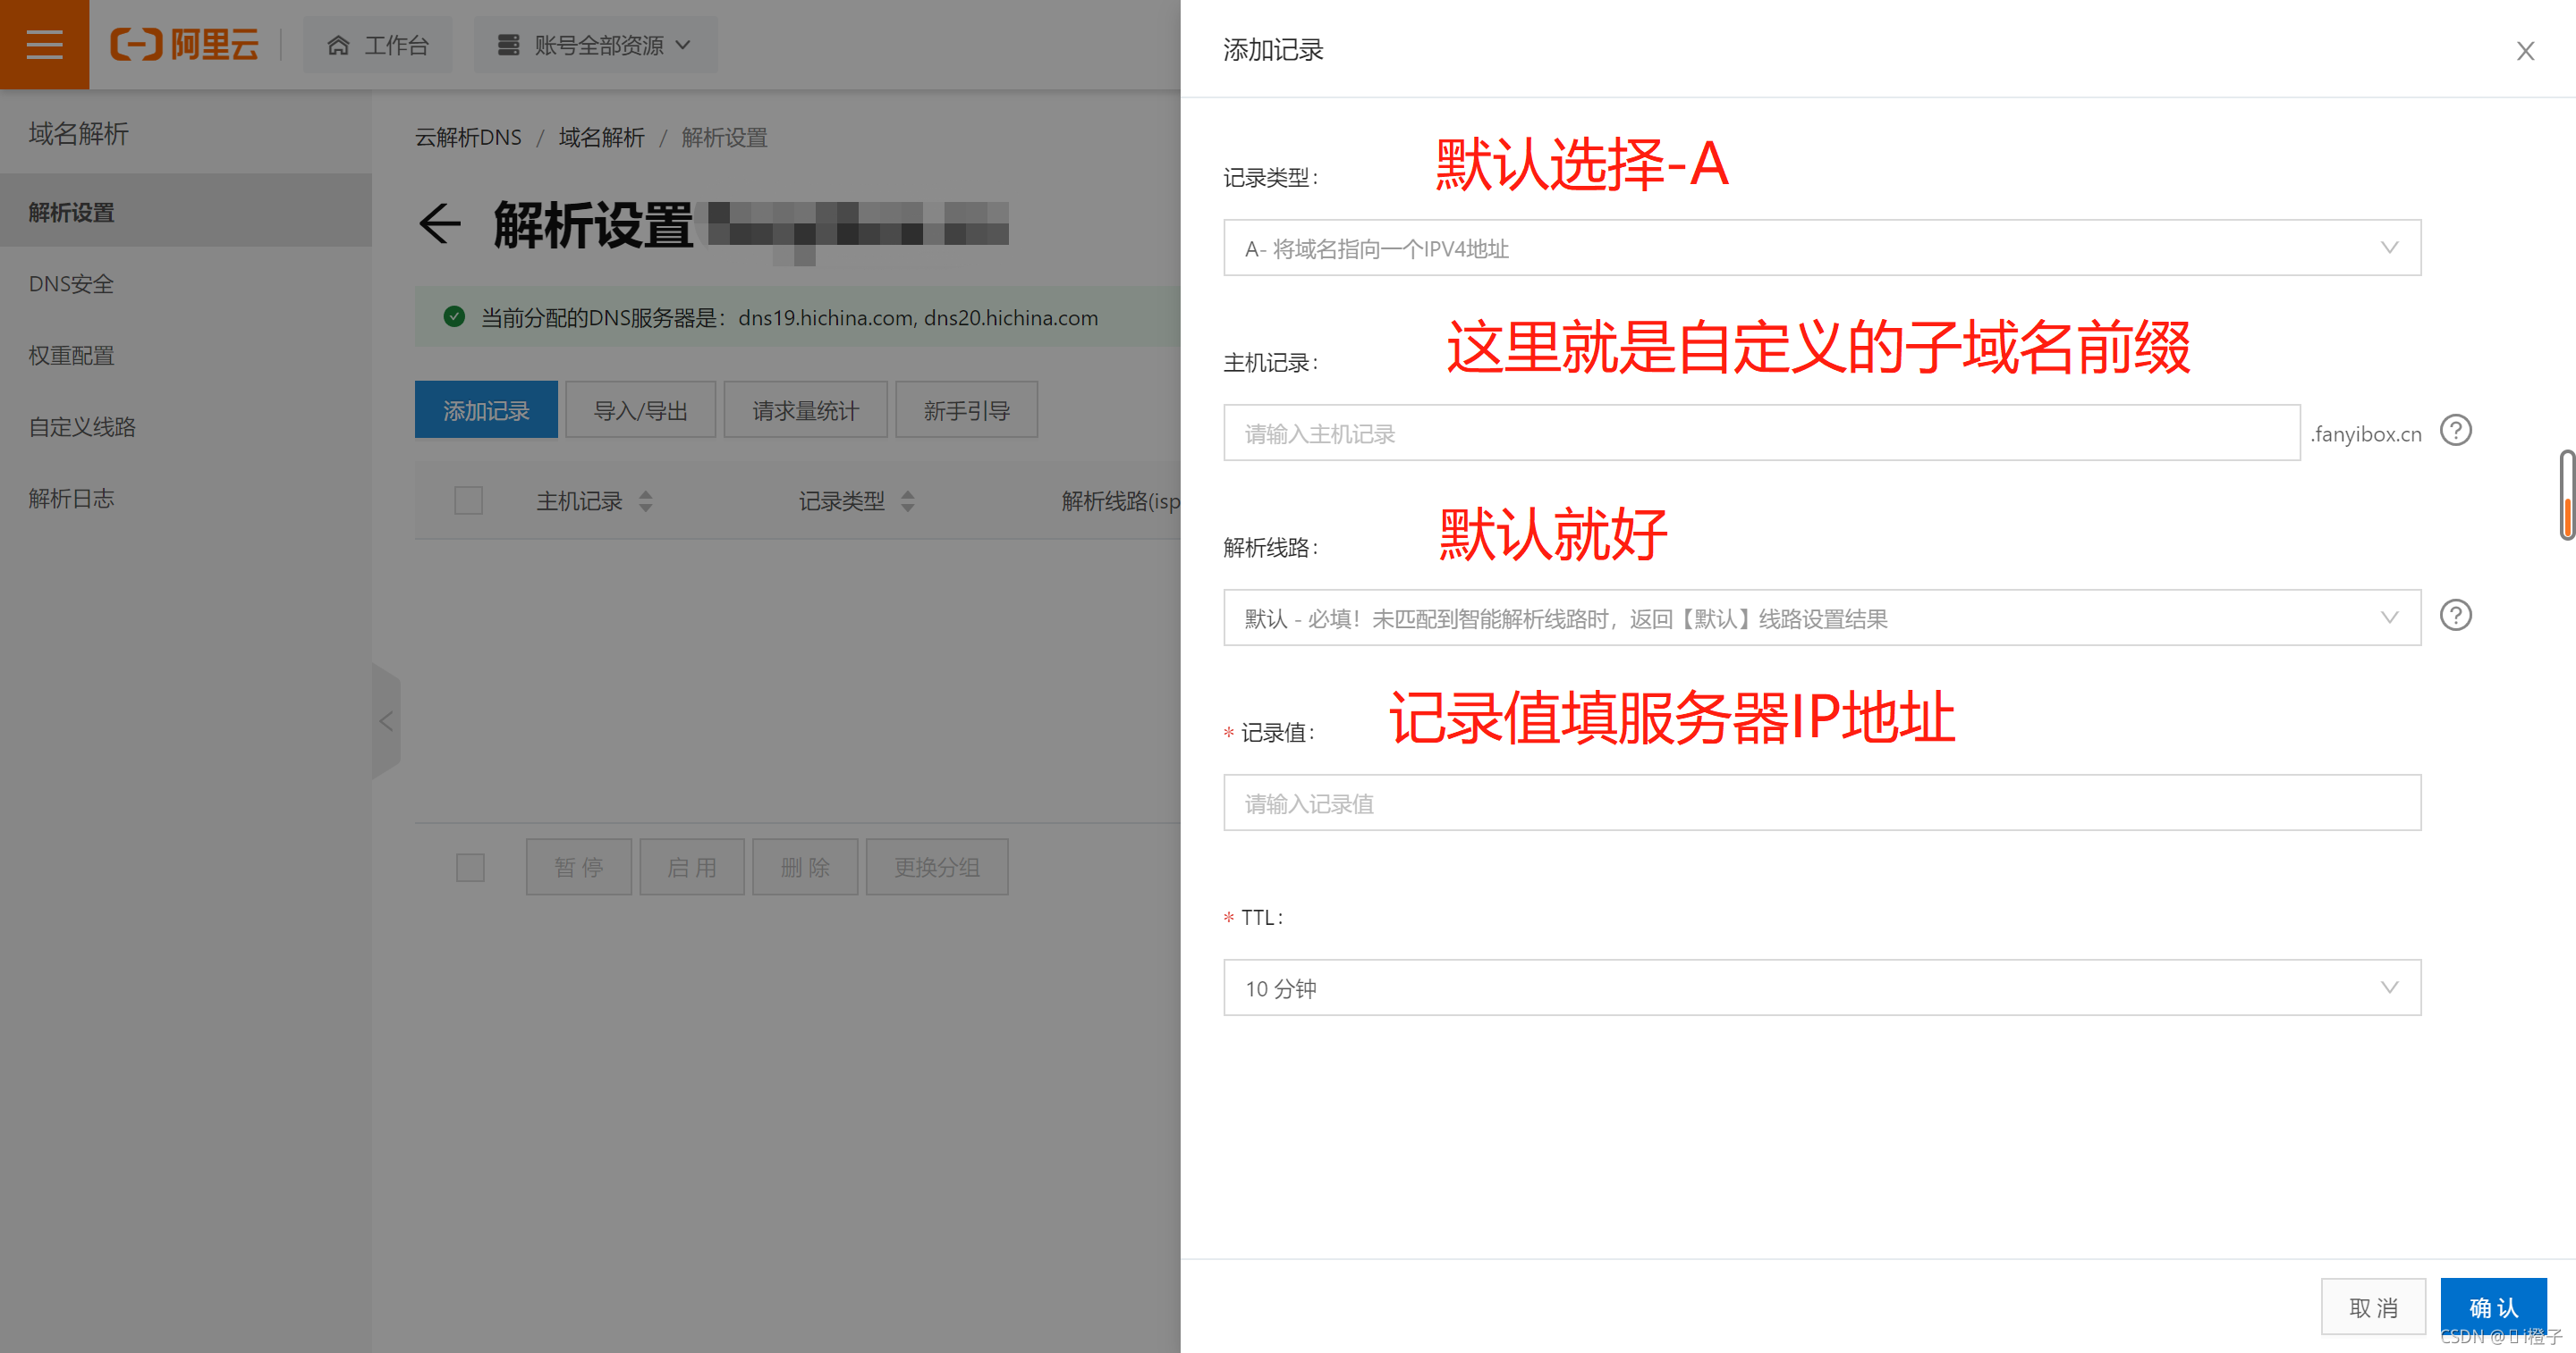Sort by 主机记录 column arrows

pos(646,500)
